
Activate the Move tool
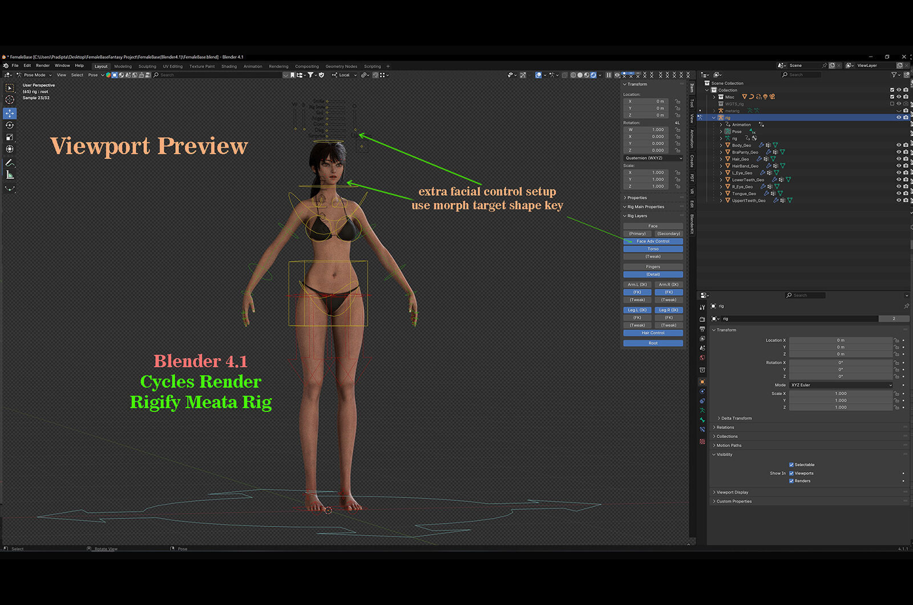point(10,114)
